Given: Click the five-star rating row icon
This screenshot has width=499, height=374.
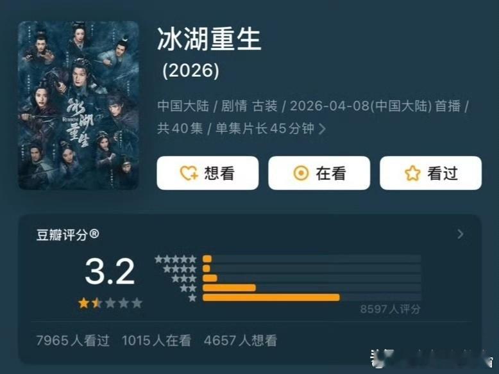Looking at the screenshot, I should (175, 259).
